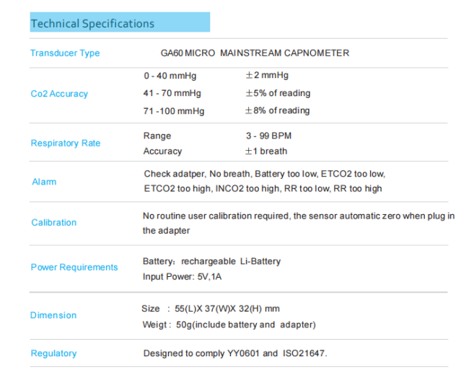Click the ±2 mmHg accuracy value
The image size is (469, 375).
point(267,76)
